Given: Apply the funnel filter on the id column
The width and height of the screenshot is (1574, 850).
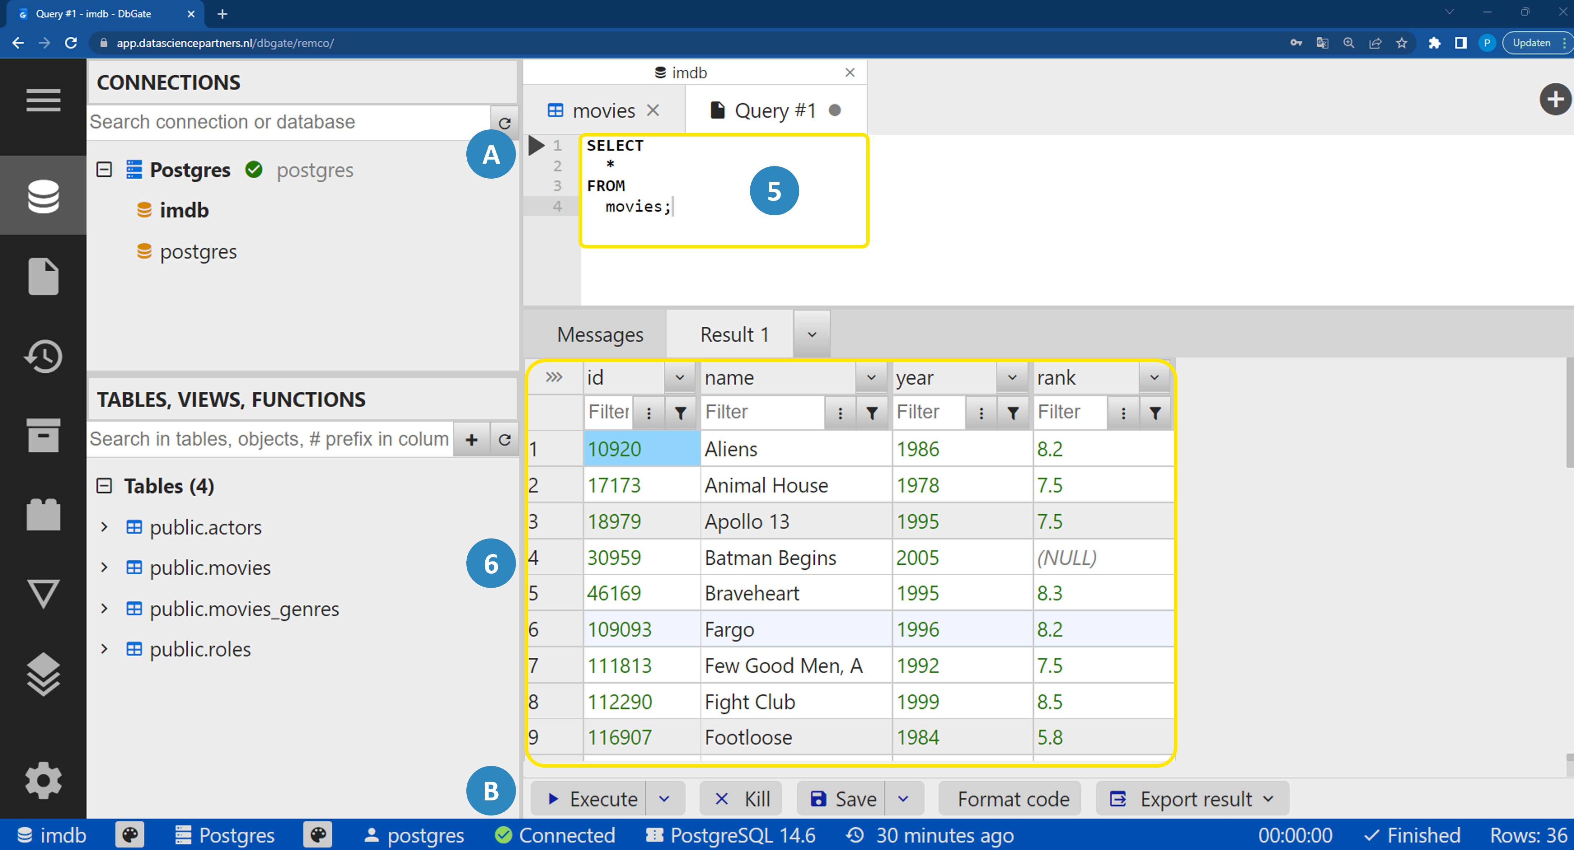Looking at the screenshot, I should pos(680,413).
